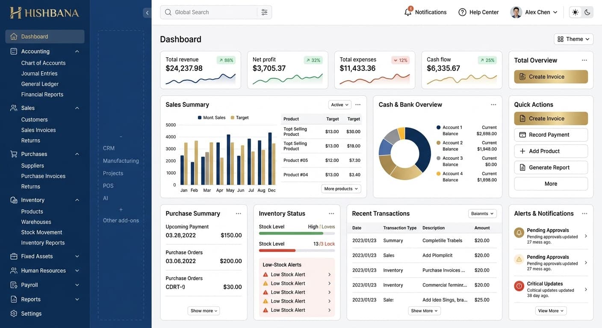602x328 pixels.
Task: Click the Payroll icon in sidebar
Action: pos(14,285)
